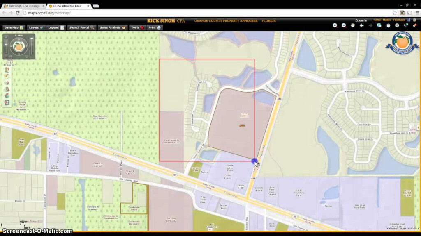Follow the Home link
The image size is (421, 236).
click(x=377, y=20)
